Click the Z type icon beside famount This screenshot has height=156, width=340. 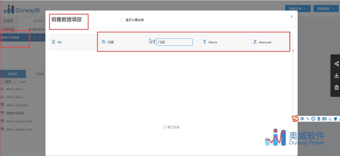pos(255,42)
